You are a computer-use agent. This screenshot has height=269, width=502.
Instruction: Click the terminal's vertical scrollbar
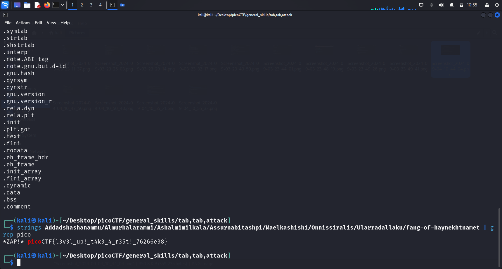pos(499,237)
